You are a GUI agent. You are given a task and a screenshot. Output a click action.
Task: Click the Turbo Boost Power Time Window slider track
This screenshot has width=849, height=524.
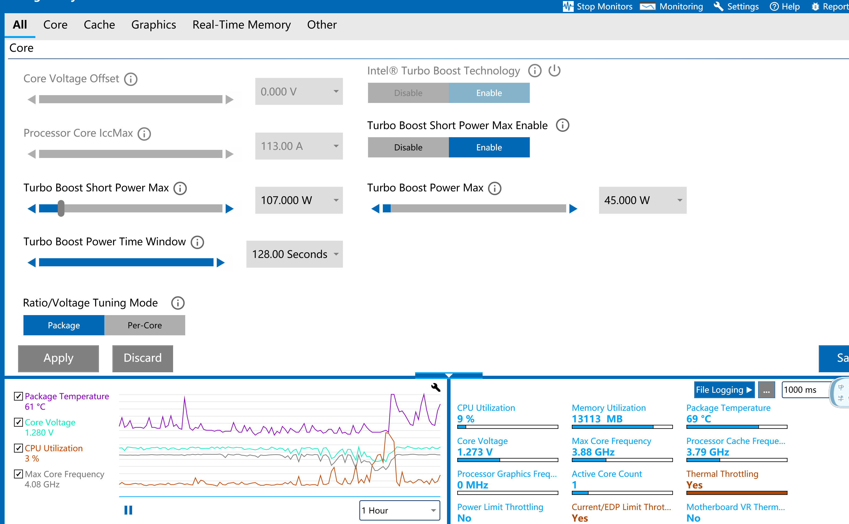coord(126,262)
